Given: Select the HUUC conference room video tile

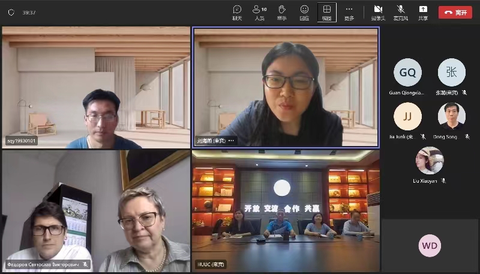Looking at the screenshot, I should coord(286,210).
